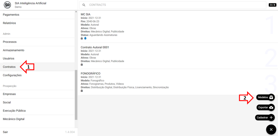
Task: Click lock icon under Contrato Autoral 0001
Action: (82, 64)
